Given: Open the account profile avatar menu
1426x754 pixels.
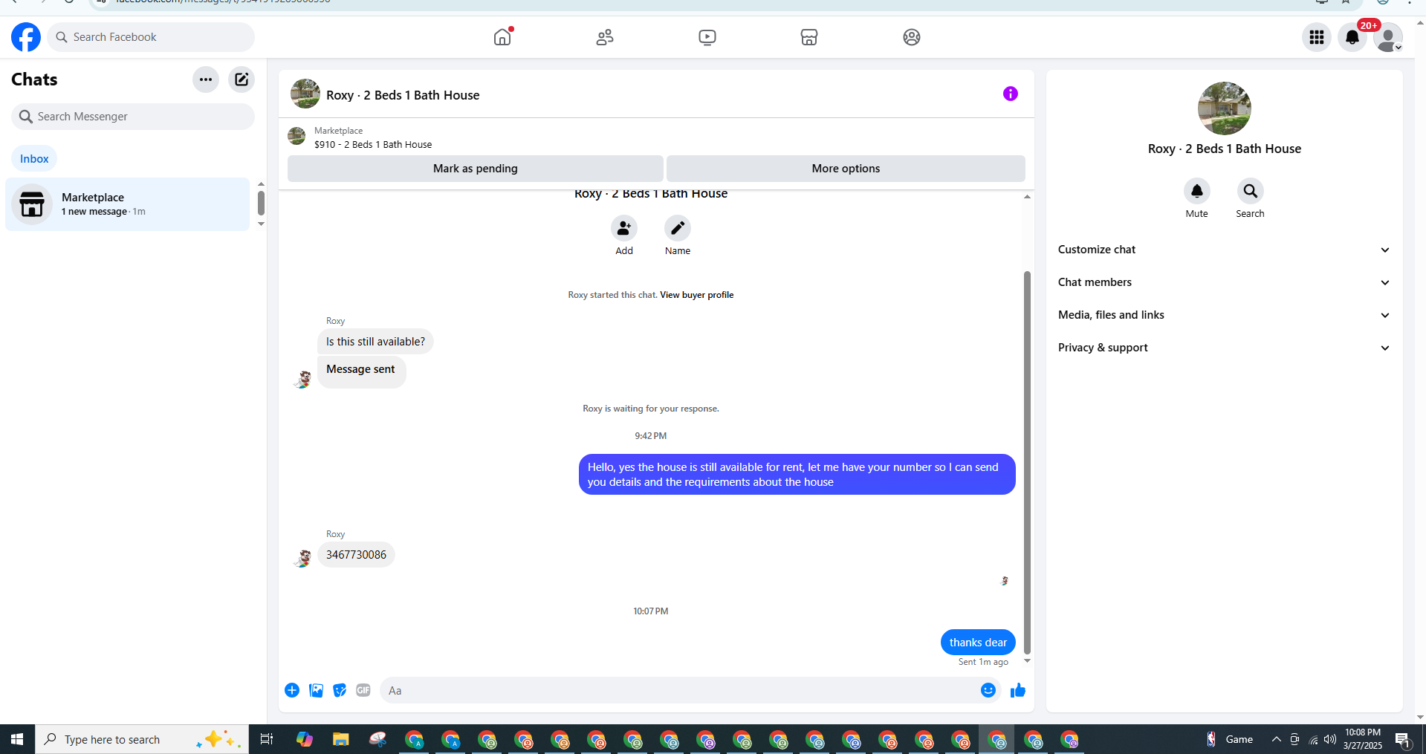Looking at the screenshot, I should point(1388,37).
